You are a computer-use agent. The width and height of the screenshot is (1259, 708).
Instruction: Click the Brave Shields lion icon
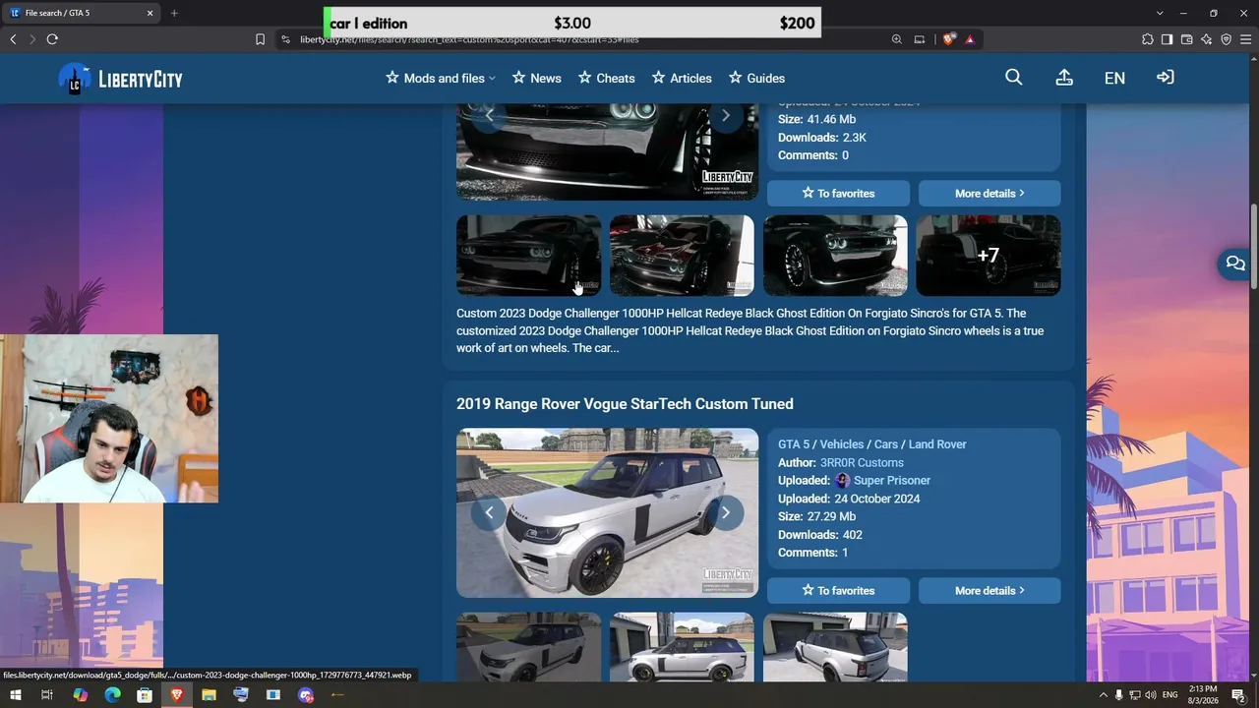click(948, 39)
